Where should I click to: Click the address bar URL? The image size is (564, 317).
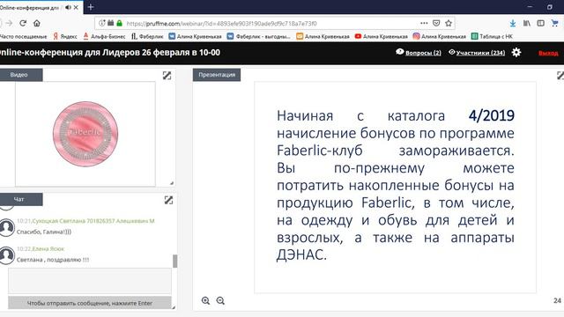click(x=221, y=24)
